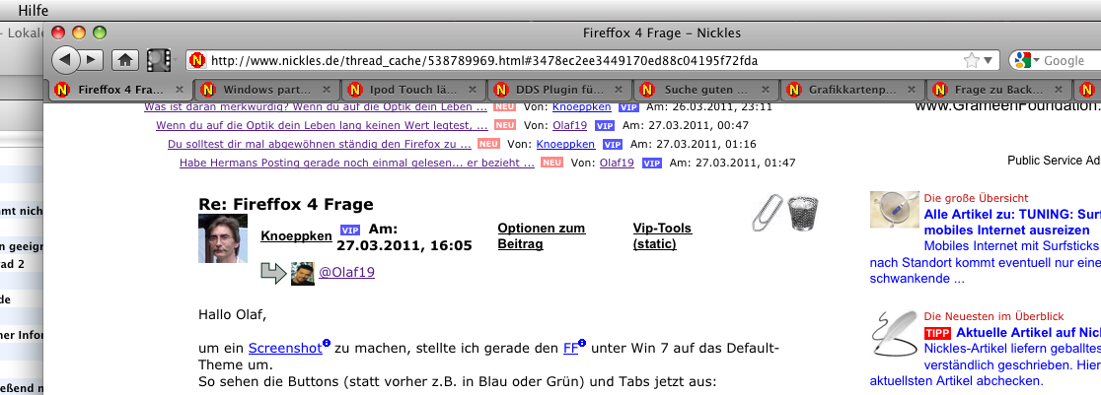Open thread link 'Du solltest dir mal abgewöhnen'

(319, 145)
